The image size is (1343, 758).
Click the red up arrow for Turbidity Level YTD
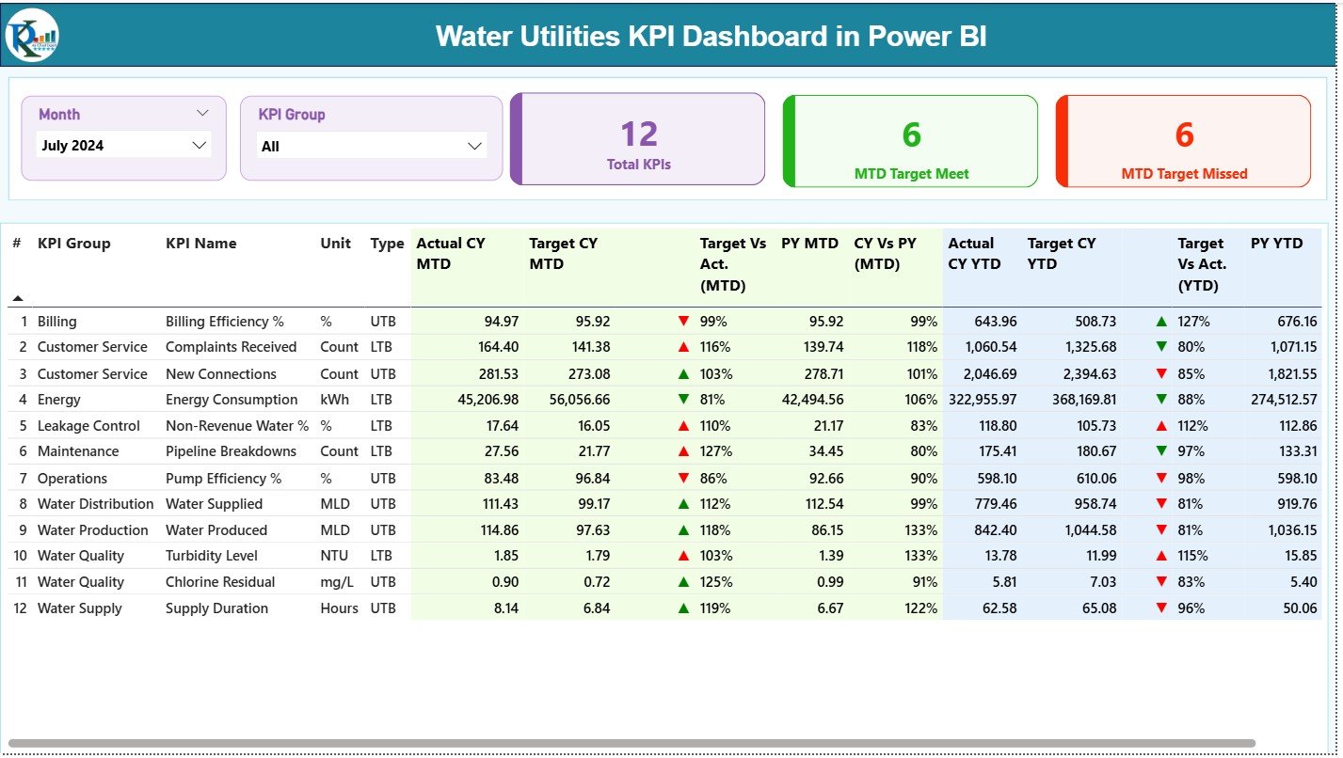(1161, 556)
